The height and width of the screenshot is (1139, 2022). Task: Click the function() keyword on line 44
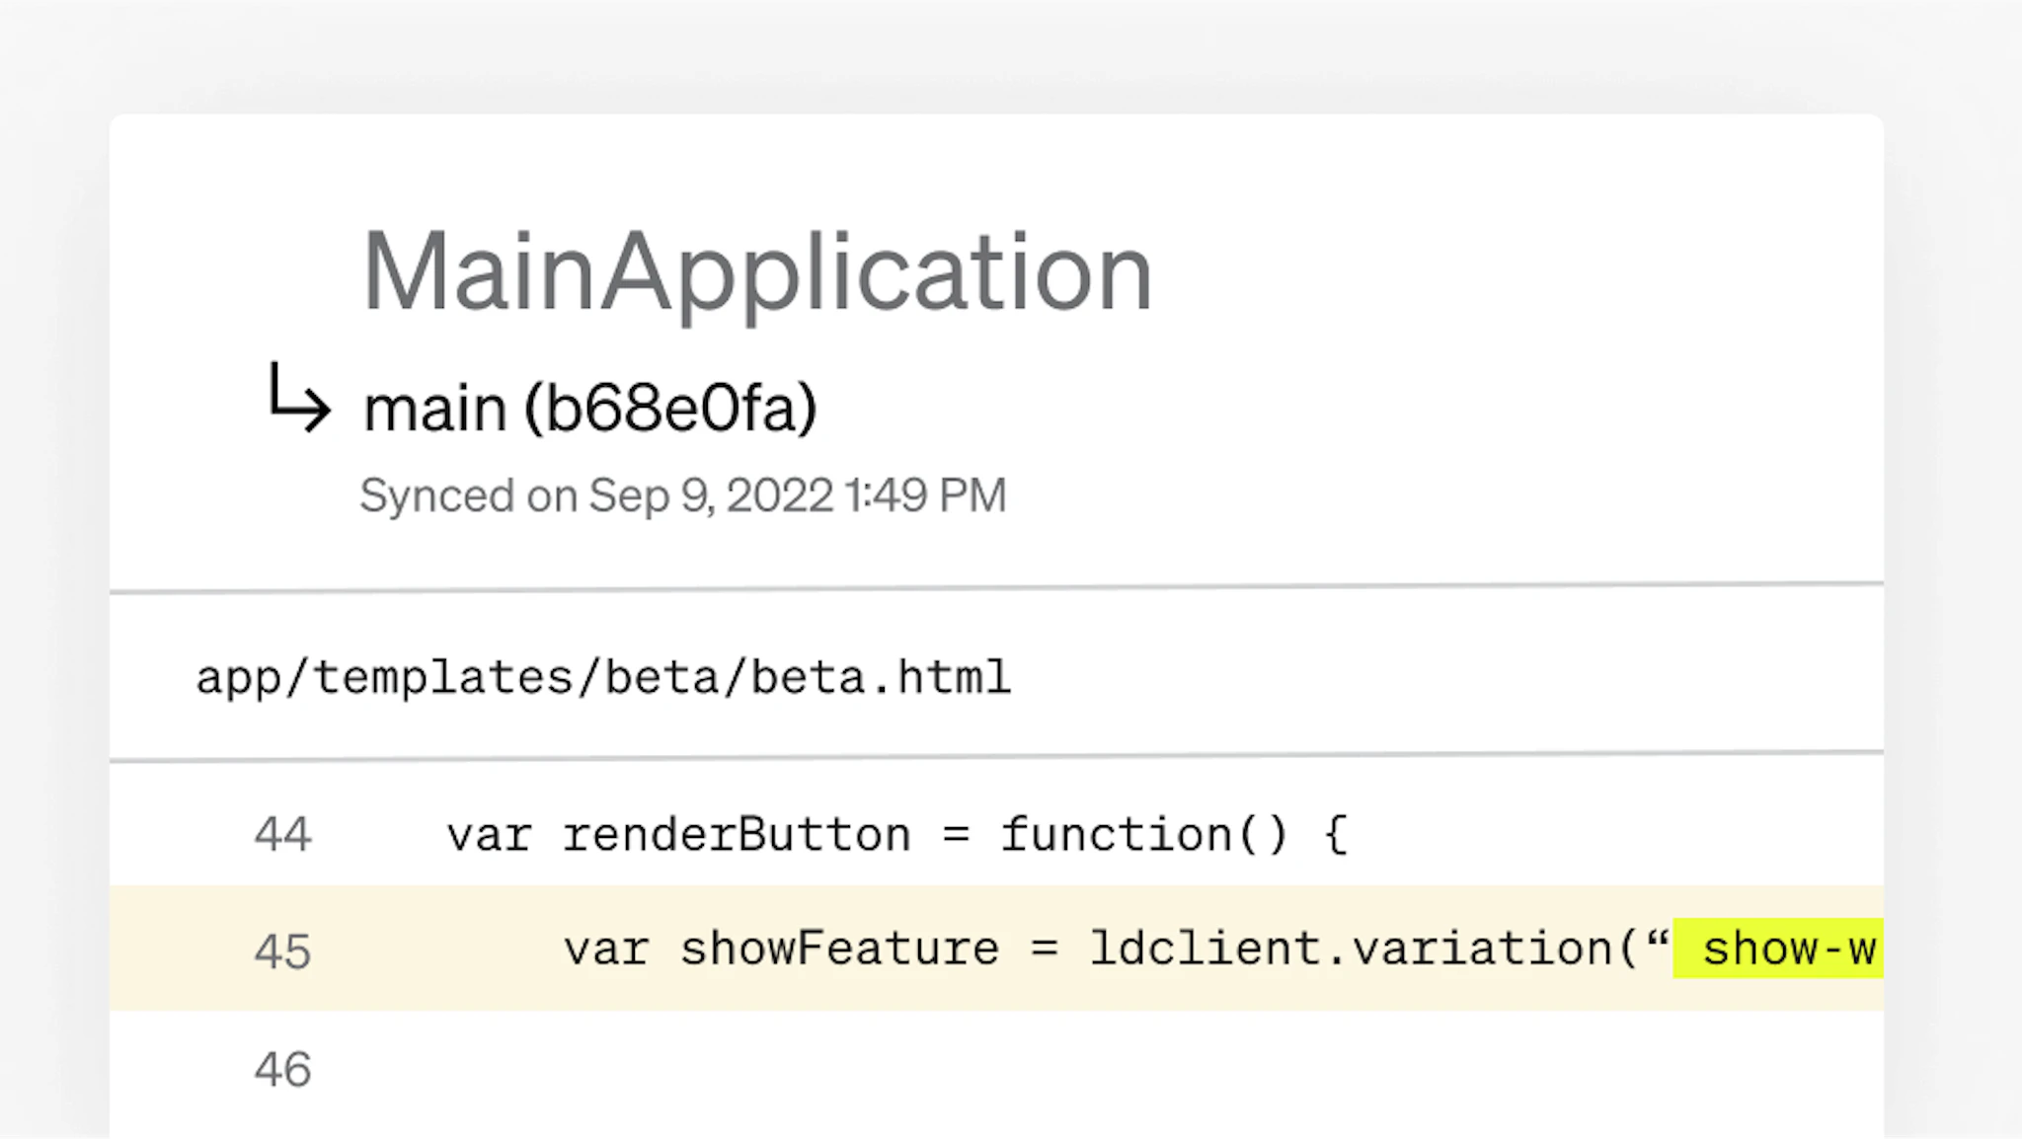pyautogui.click(x=1143, y=835)
